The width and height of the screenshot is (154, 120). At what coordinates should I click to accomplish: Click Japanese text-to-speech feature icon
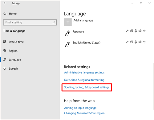[x=132, y=31]
